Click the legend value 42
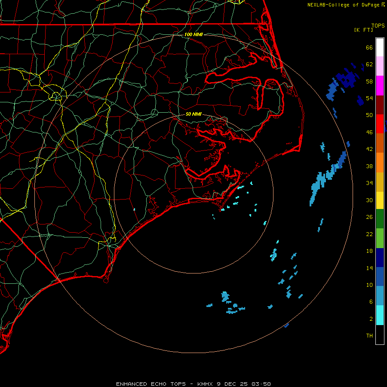387x387 pixels. tap(369, 149)
